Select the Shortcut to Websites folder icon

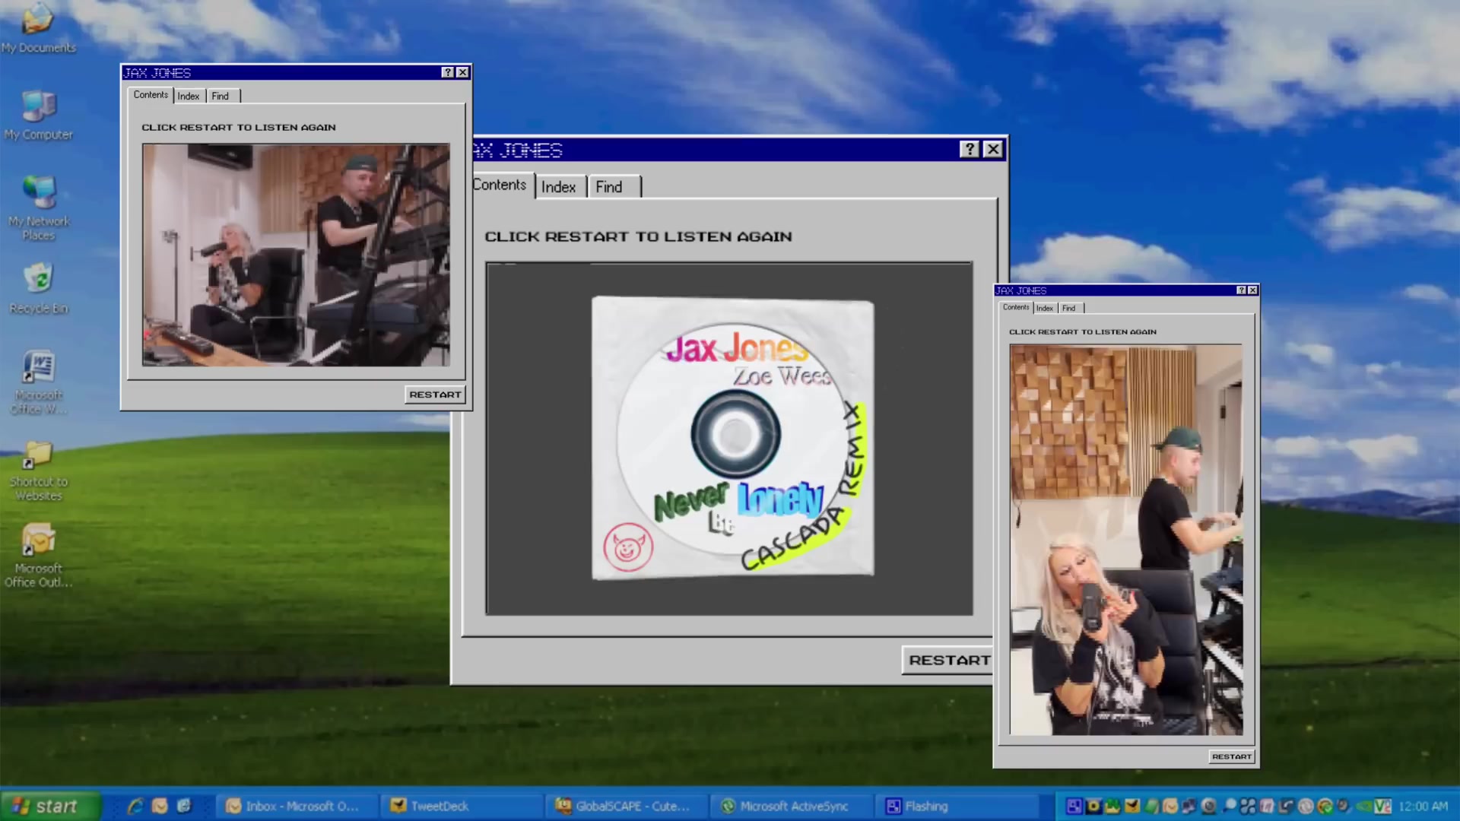(39, 471)
